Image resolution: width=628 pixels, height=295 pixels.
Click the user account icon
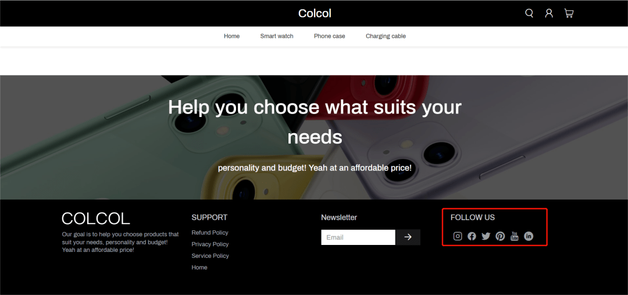(549, 13)
